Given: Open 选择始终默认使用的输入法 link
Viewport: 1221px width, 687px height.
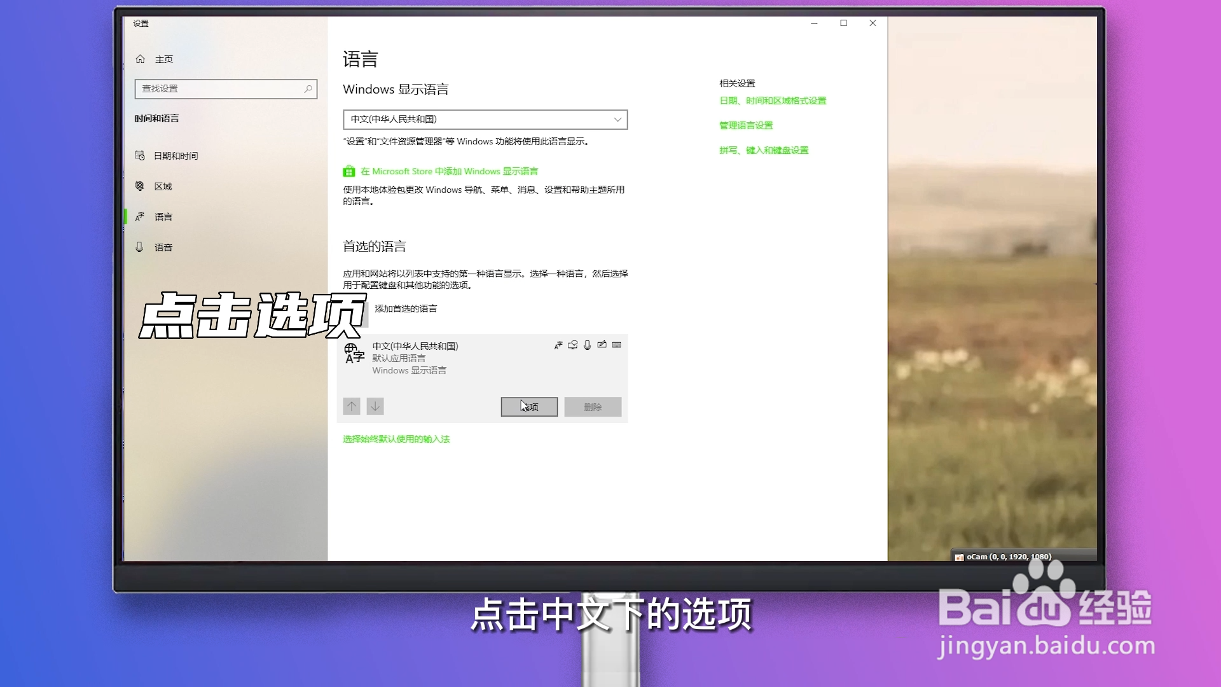Looking at the screenshot, I should pyautogui.click(x=396, y=440).
